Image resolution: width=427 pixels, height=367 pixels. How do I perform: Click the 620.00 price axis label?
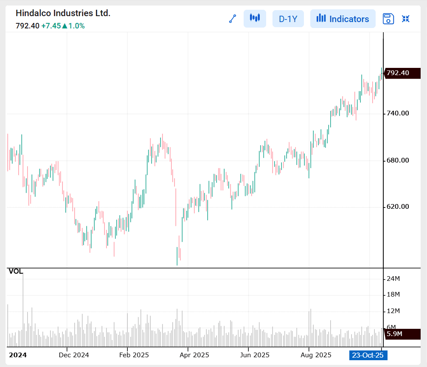coord(398,207)
